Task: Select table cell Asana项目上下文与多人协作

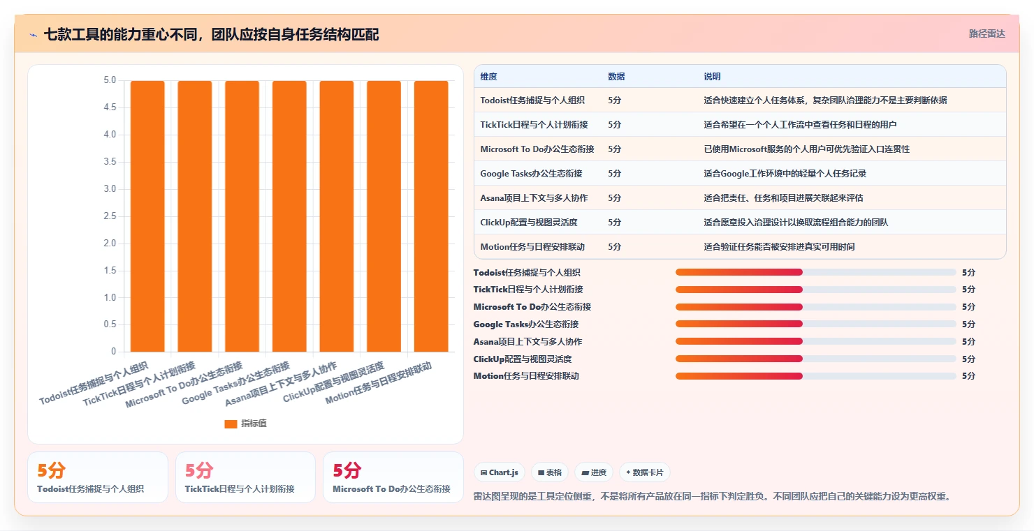Action: point(534,198)
